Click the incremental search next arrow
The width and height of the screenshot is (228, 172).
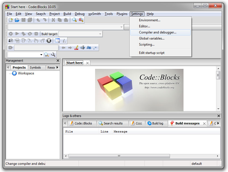[70, 48]
